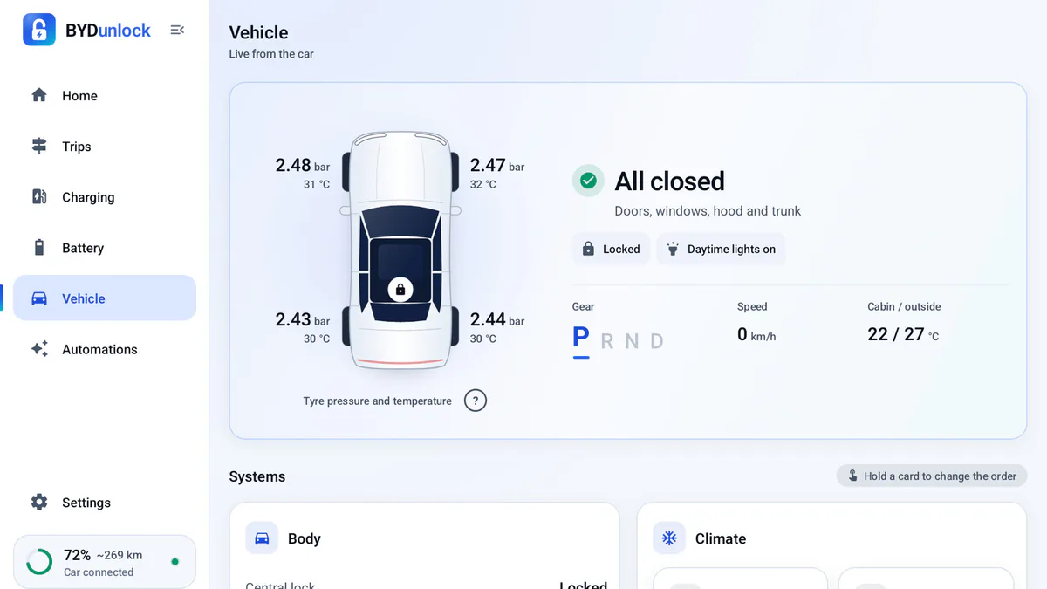Select the Vehicle menu item
The image size is (1047, 589).
[105, 298]
